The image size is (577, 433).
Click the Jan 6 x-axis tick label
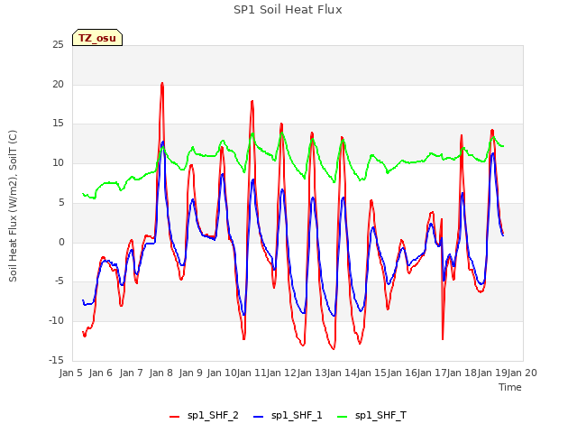(x=101, y=373)
